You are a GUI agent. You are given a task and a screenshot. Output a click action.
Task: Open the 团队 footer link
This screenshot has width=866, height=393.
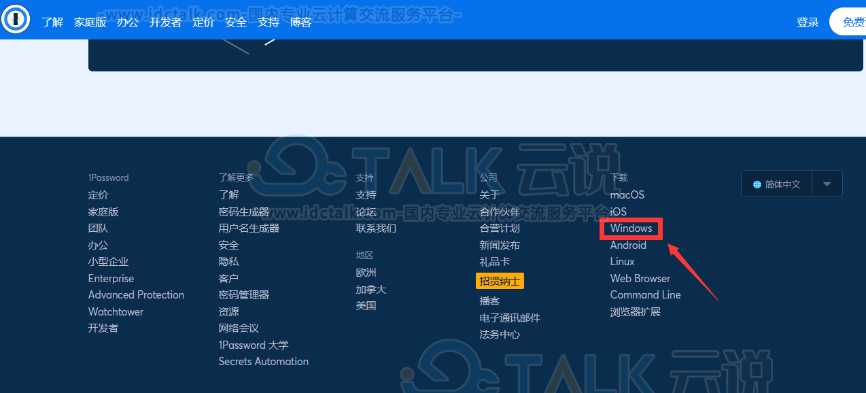pyautogui.click(x=98, y=228)
